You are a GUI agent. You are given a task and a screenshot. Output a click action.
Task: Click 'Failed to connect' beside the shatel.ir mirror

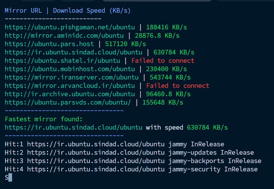pyautogui.click(x=163, y=61)
